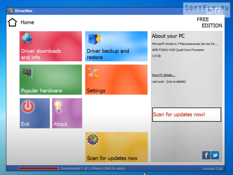Click the FREE EDITION label
Viewport: 233px width, 175px height.
209,22
